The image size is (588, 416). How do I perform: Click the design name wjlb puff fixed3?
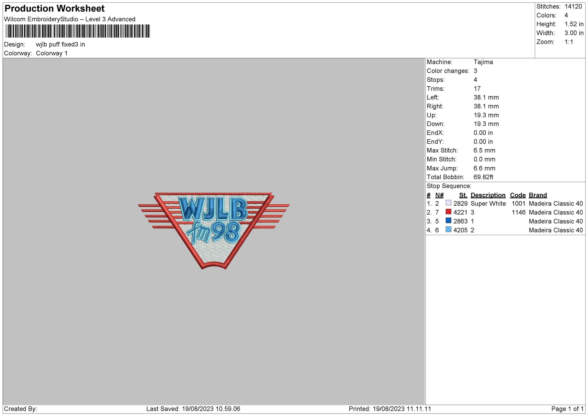(60, 44)
